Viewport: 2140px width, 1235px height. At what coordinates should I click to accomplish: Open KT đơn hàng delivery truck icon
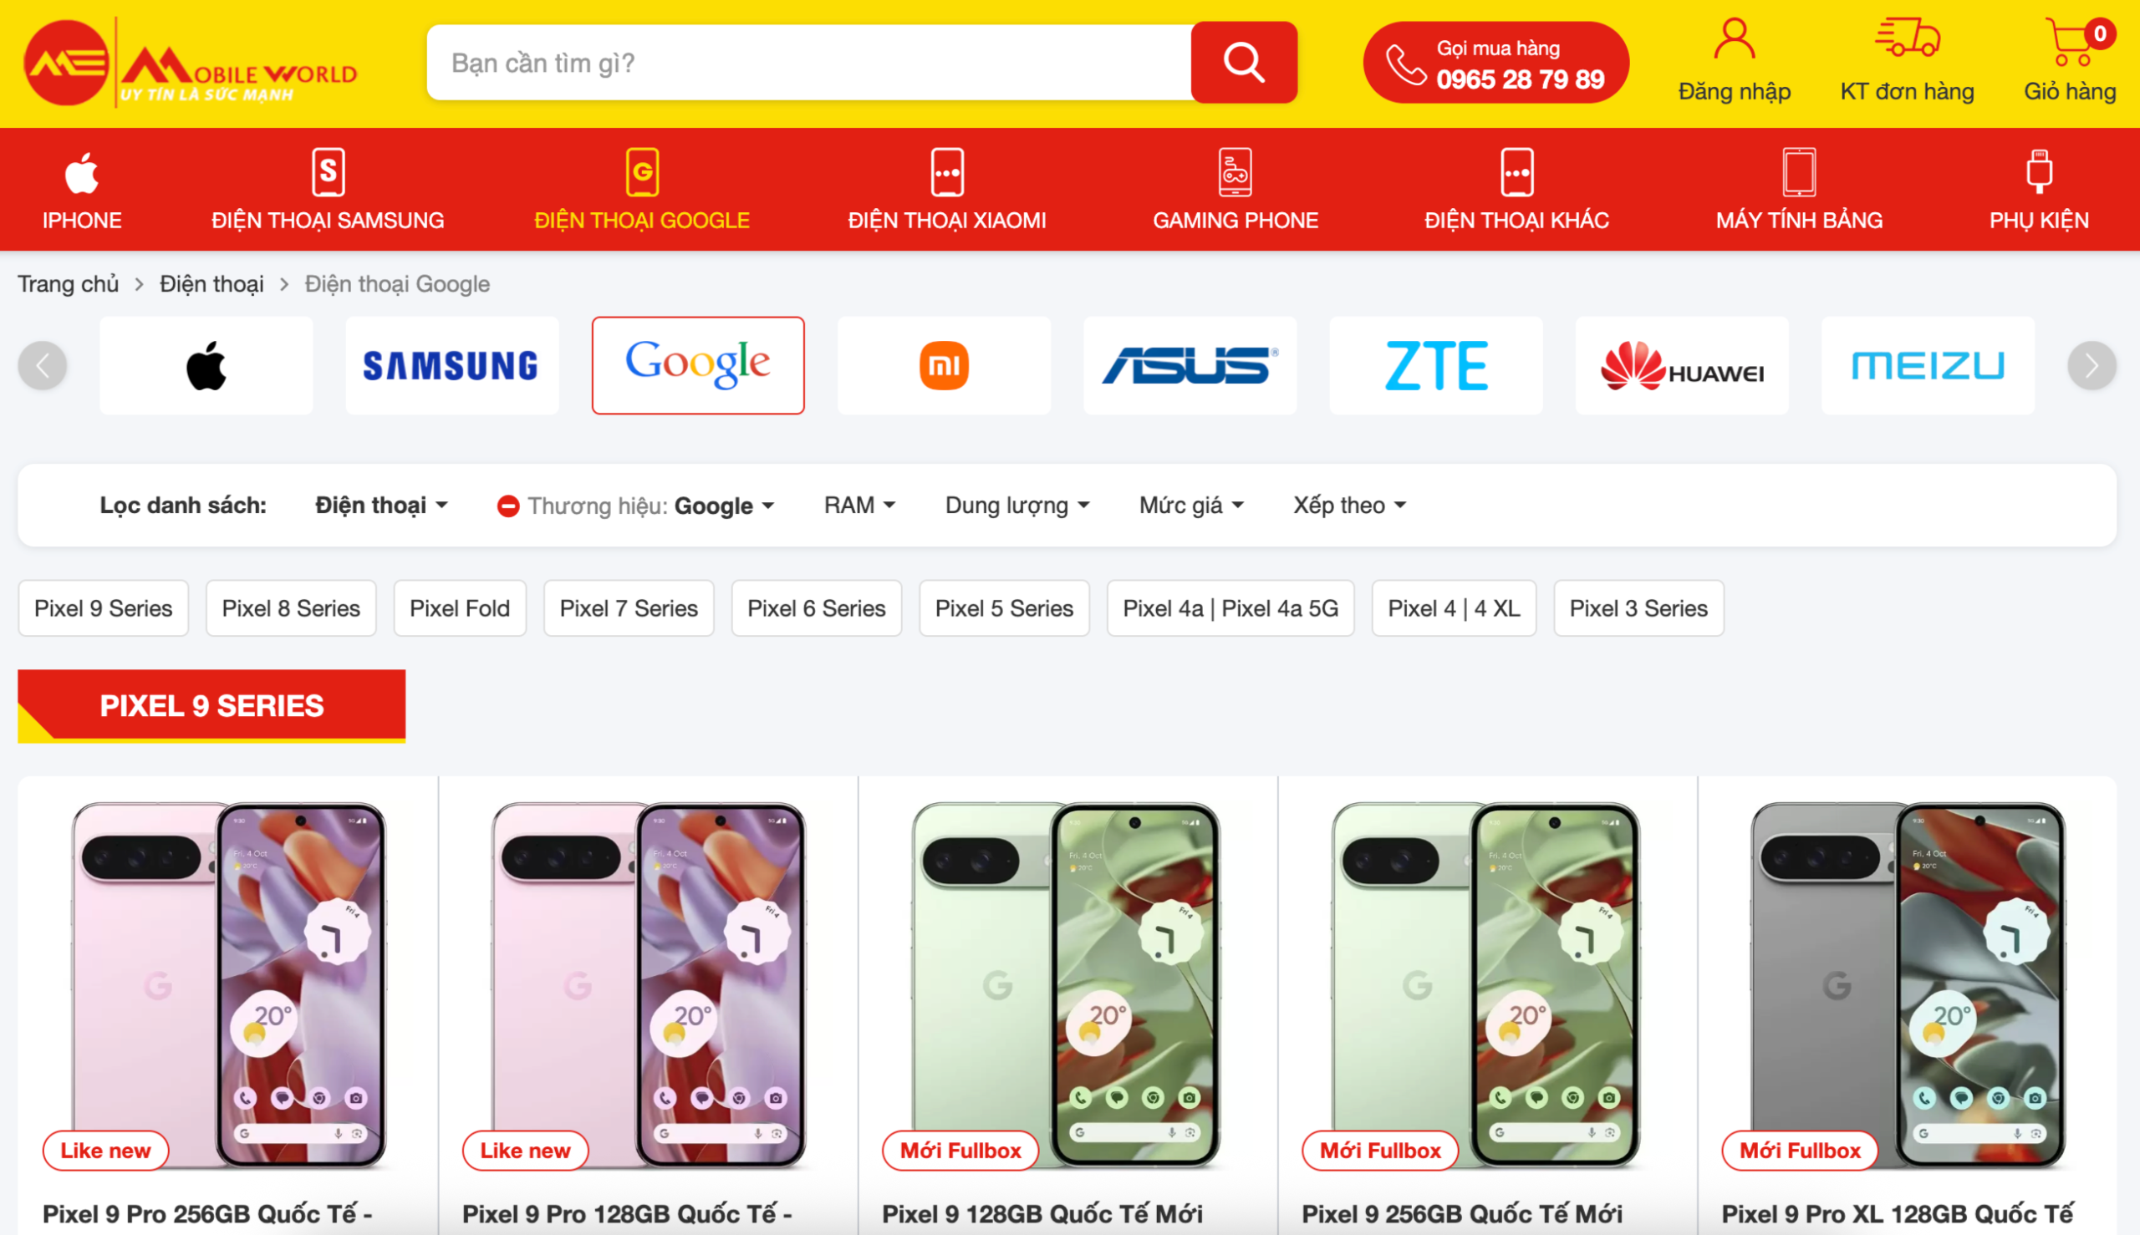tap(1907, 38)
